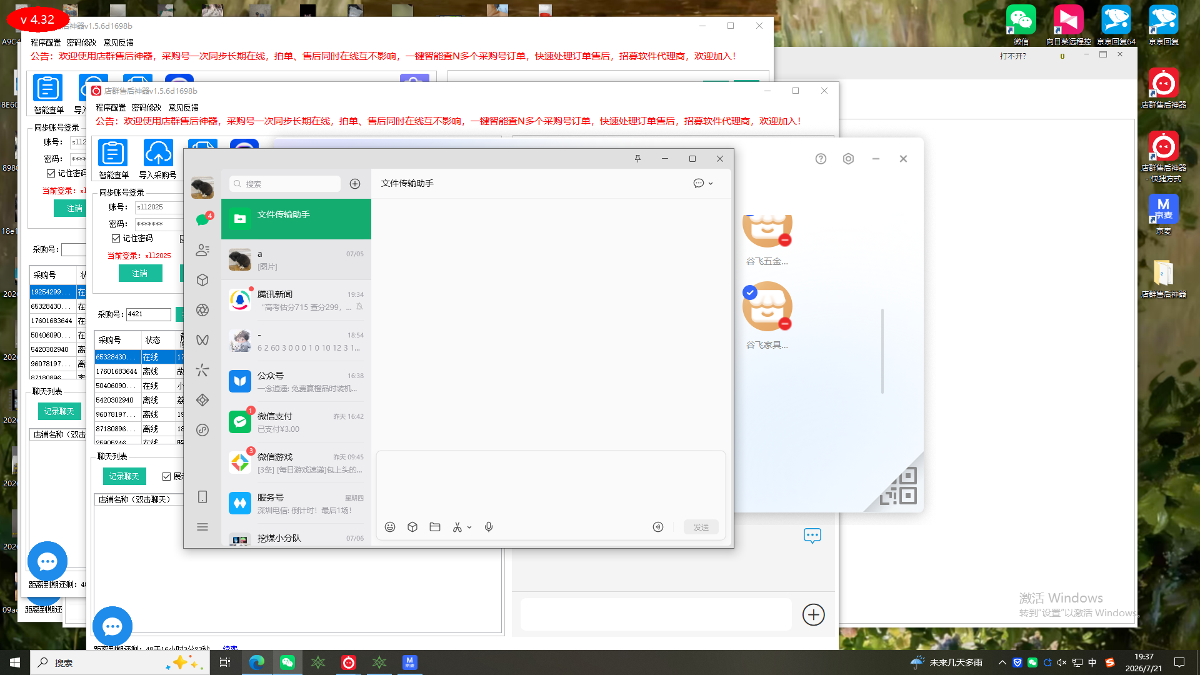Select the 文件传输助手 chat in the list
Viewport: 1200px width, 675px height.
pyautogui.click(x=296, y=219)
